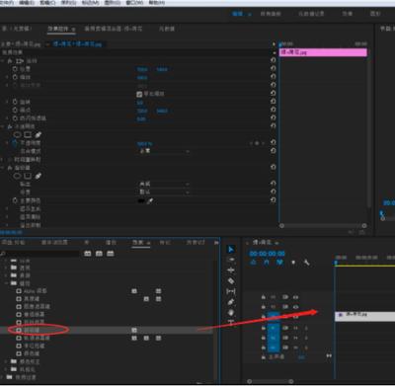Filter Effects panel by YUV effects
This screenshot has height=386, width=395.
click(111, 254)
